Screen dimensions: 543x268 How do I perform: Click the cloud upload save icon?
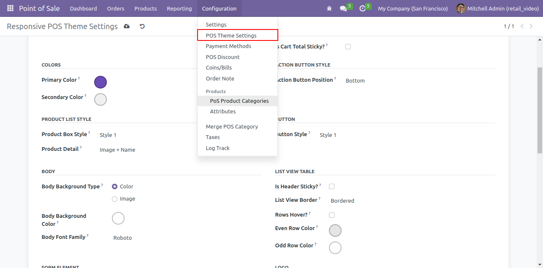pos(127,27)
